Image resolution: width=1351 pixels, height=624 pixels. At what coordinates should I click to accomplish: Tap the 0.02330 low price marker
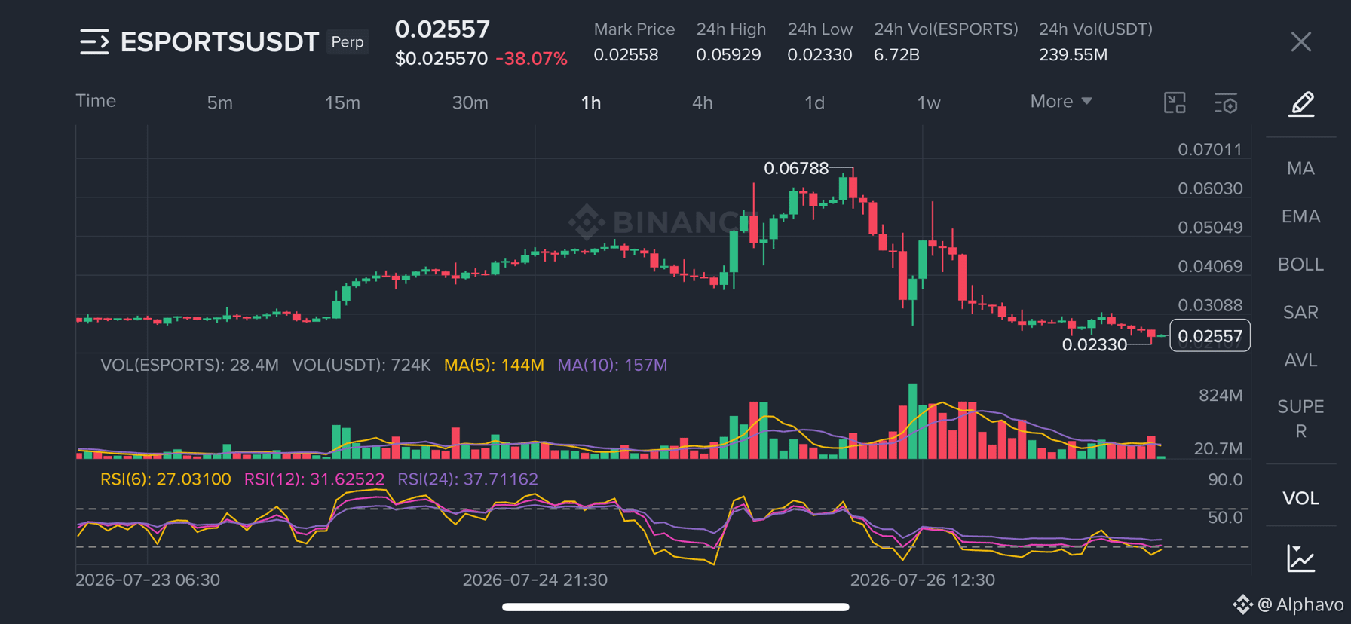pyautogui.click(x=1094, y=345)
